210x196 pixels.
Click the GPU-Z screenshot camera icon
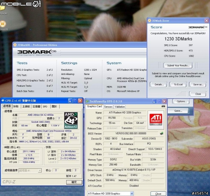pos(163,106)
